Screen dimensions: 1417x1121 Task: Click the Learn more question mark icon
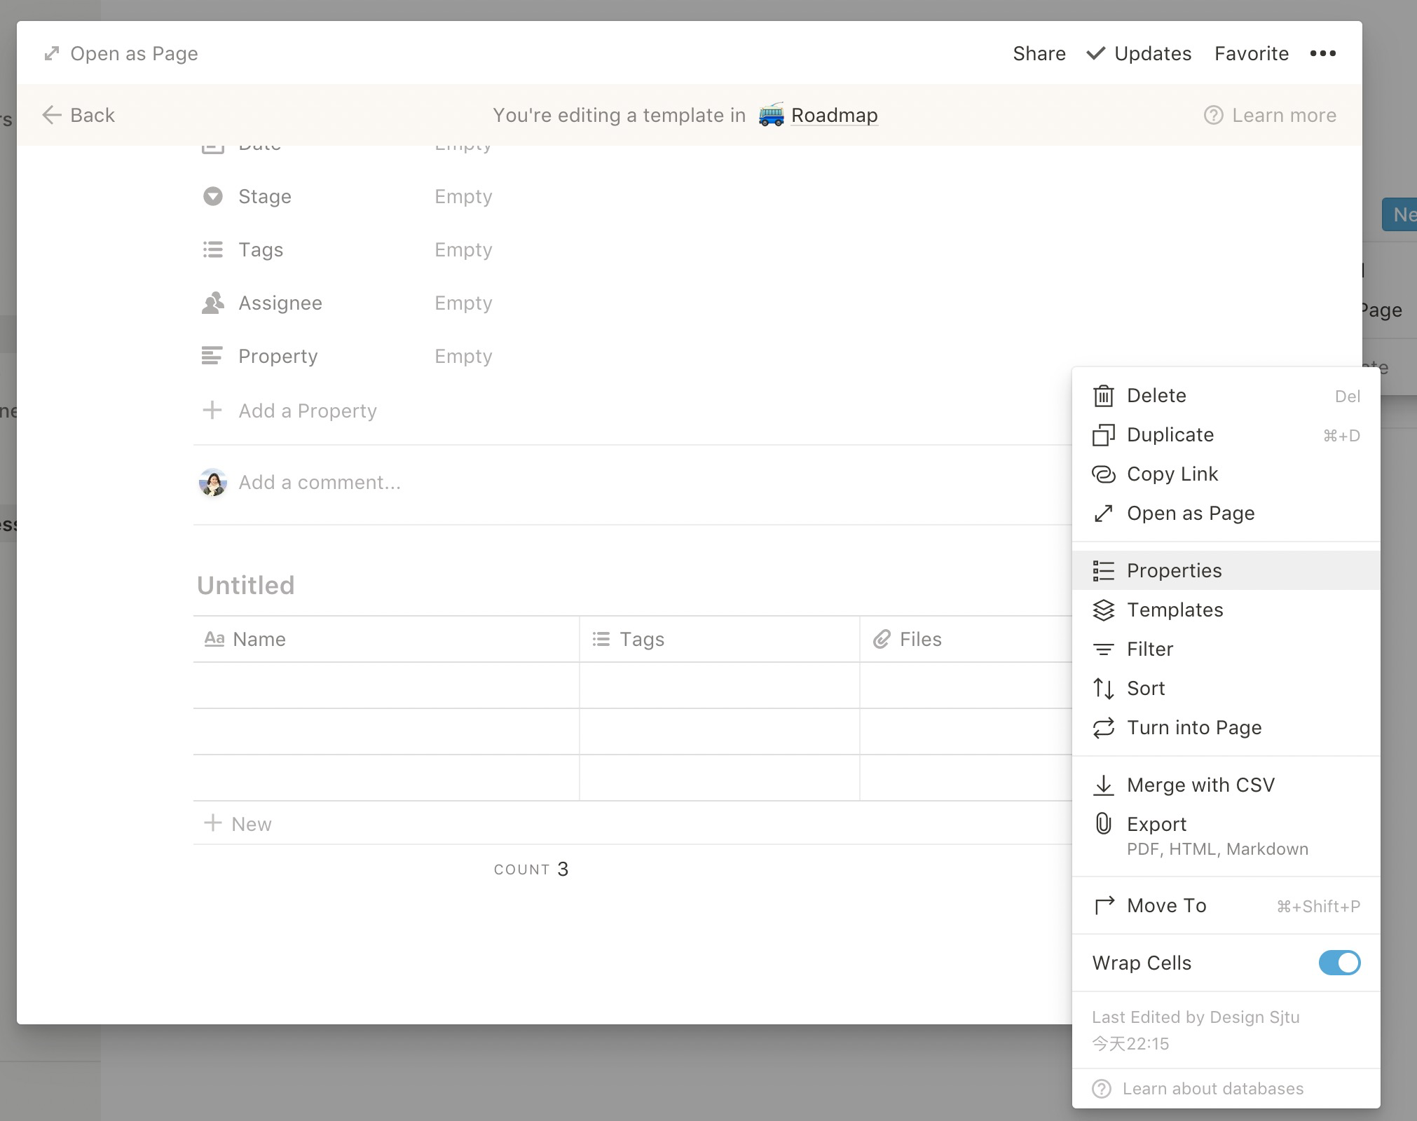1213,116
